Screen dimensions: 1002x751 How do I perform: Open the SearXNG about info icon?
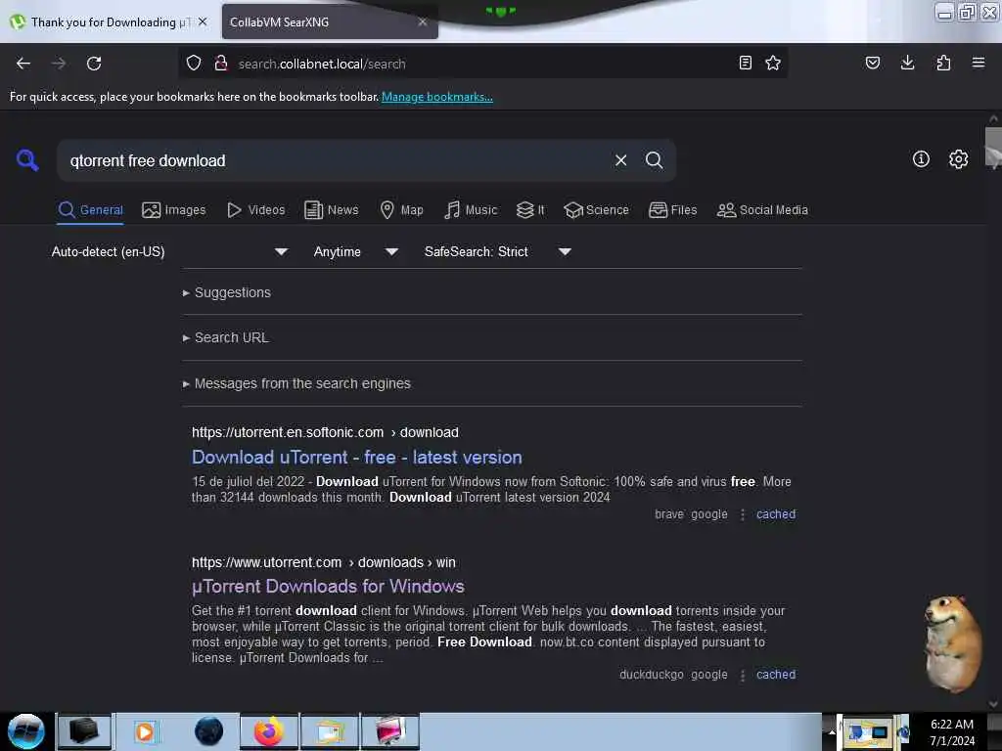click(921, 159)
